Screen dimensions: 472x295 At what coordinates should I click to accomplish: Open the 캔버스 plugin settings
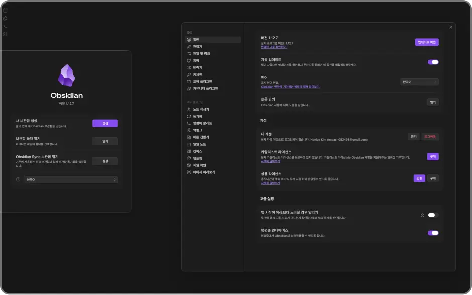[x=213, y=151]
